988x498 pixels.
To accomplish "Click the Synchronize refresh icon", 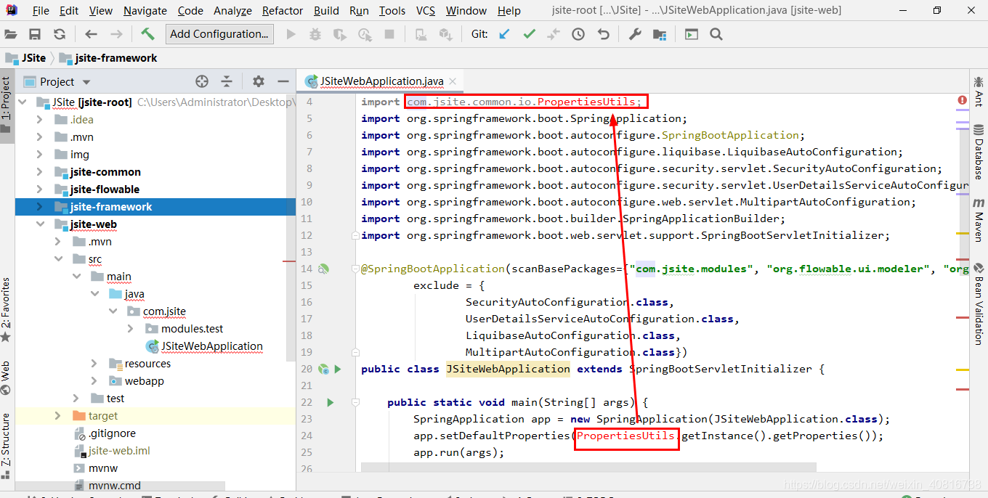I will (x=60, y=34).
